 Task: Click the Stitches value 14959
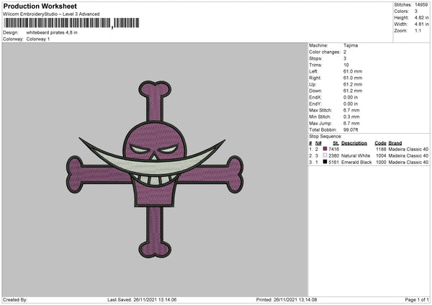pyautogui.click(x=421, y=5)
